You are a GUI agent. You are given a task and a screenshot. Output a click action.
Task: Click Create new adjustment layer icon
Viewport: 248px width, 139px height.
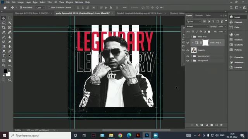207,125
